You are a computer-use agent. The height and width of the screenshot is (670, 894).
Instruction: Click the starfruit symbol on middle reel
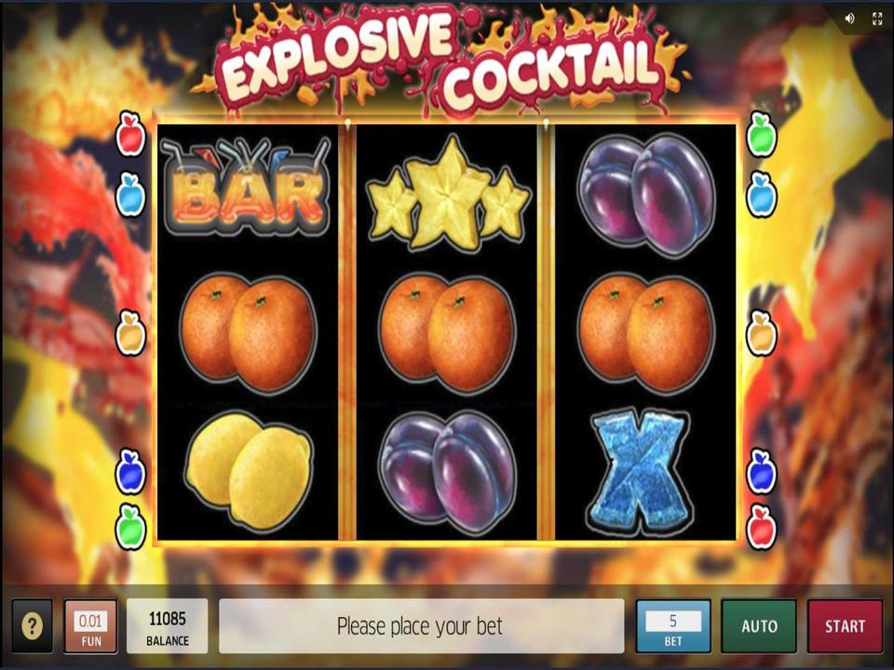pos(448,194)
